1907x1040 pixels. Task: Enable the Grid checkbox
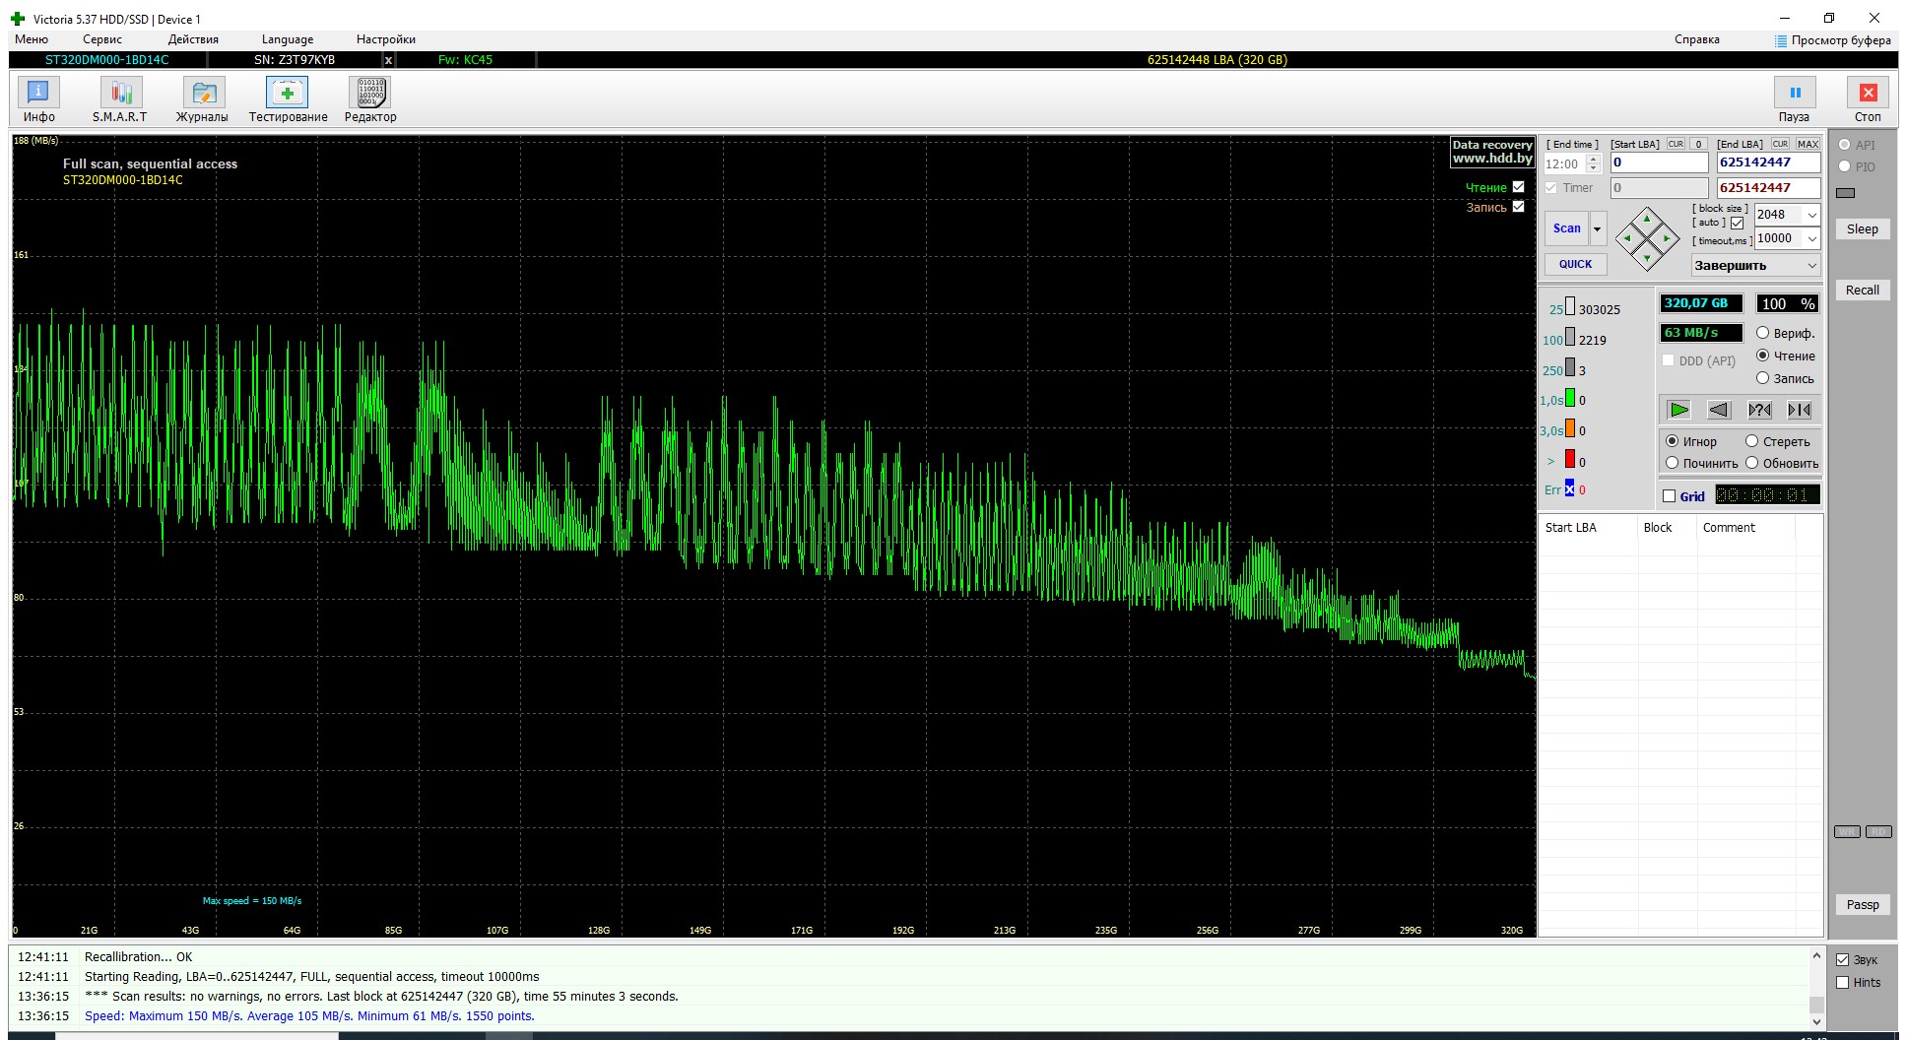click(1670, 496)
